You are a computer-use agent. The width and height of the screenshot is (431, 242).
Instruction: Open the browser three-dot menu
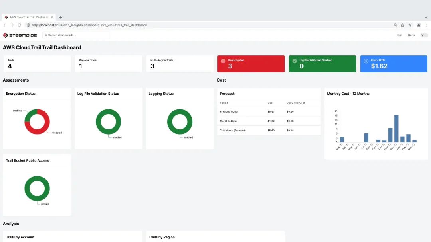[426, 25]
